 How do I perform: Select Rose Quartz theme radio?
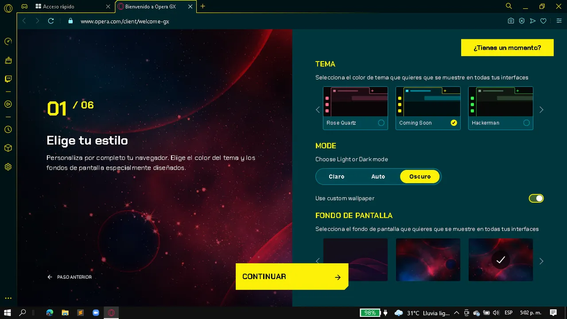pos(381,123)
